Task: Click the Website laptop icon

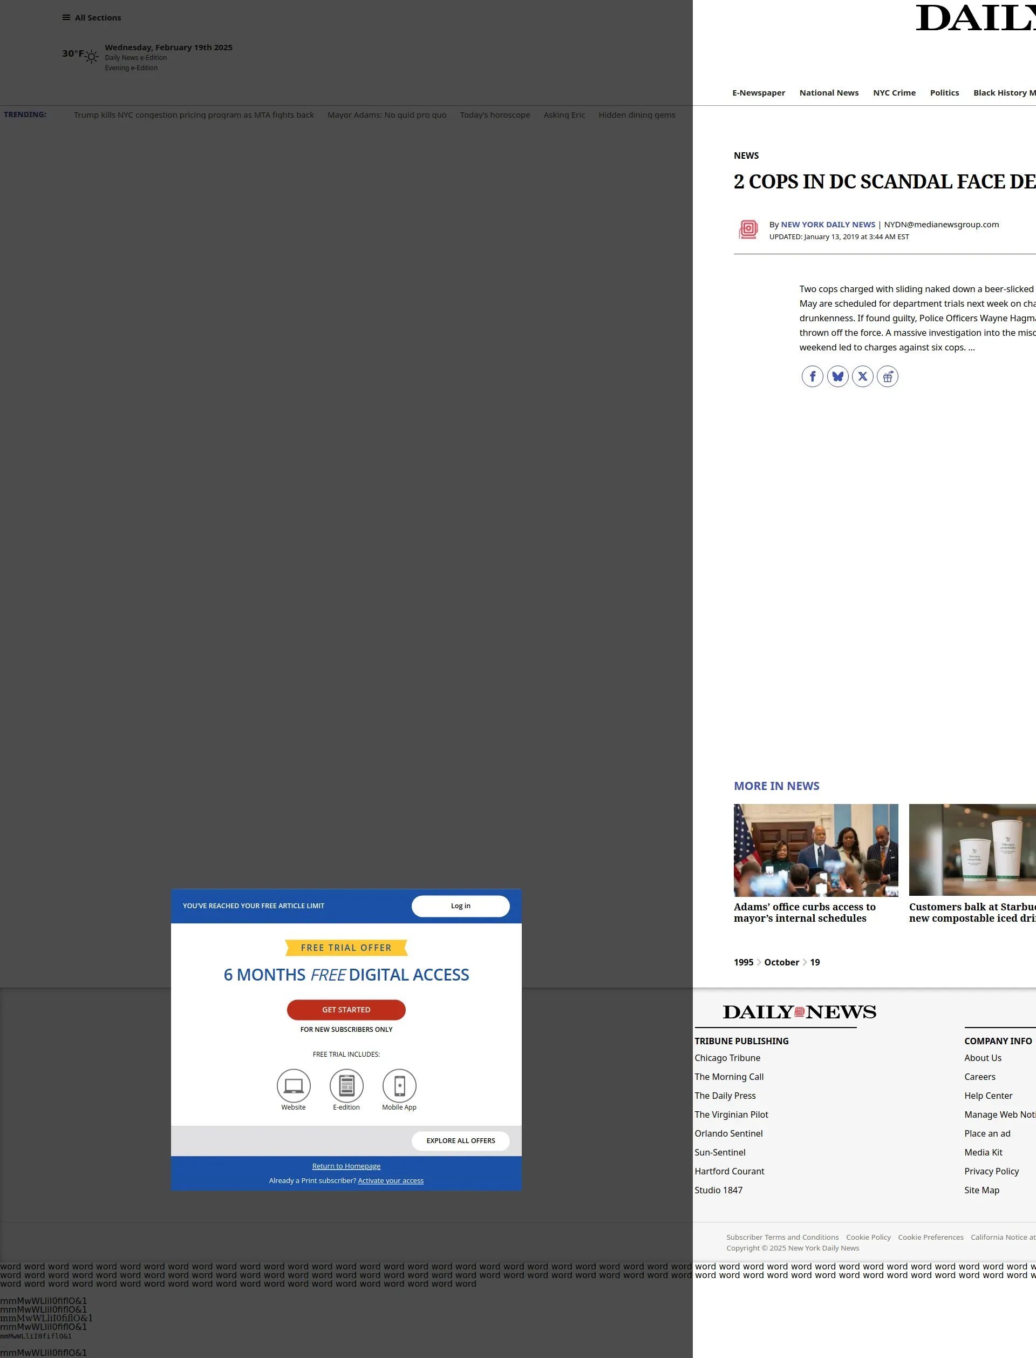Action: (294, 1085)
